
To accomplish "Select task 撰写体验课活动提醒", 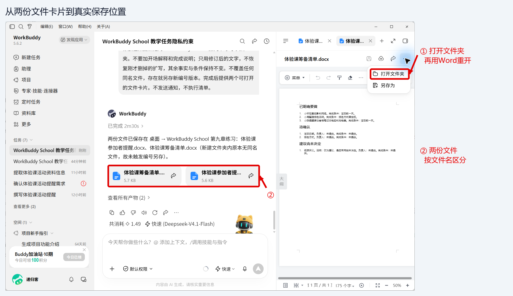I will coord(50,195).
